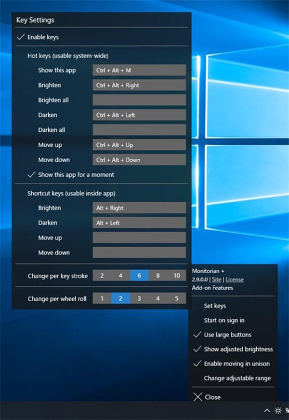Click the Brighten all hot key field
Image resolution: width=289 pixels, height=420 pixels.
139,100
